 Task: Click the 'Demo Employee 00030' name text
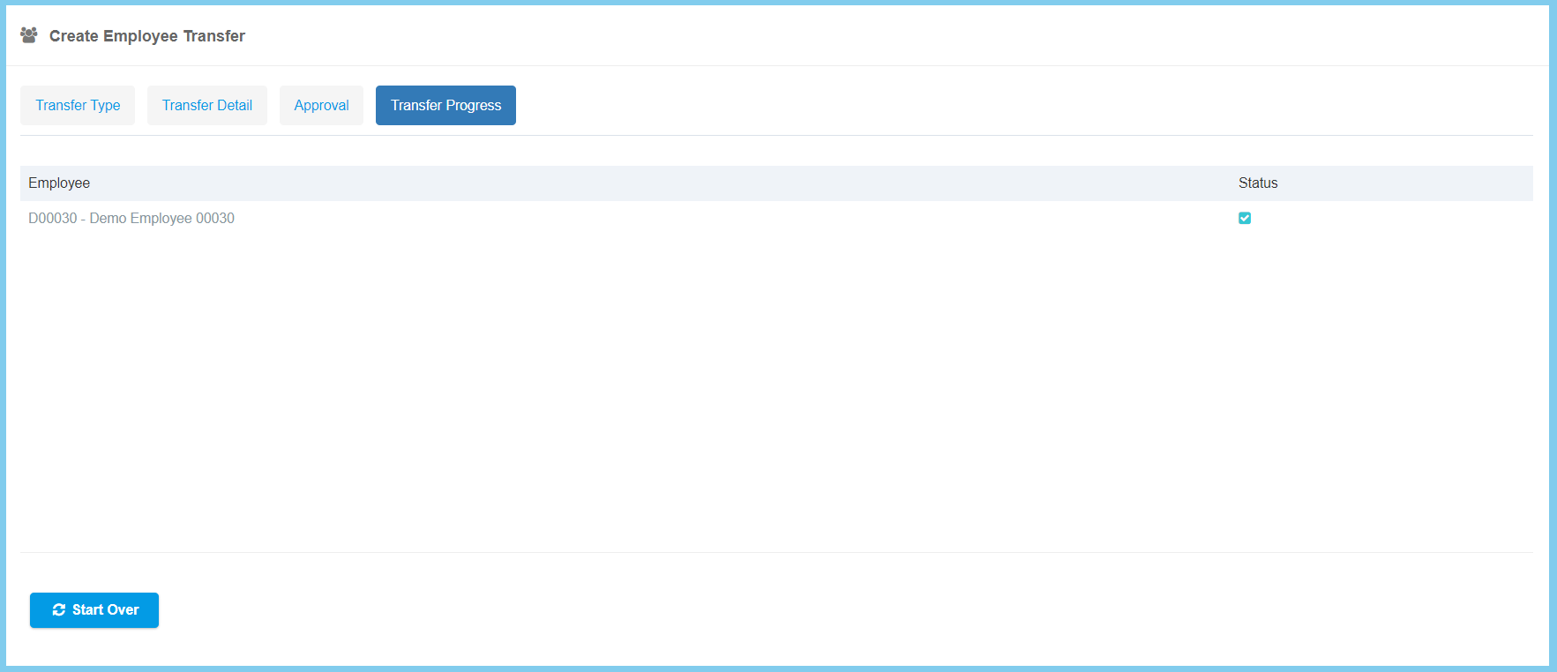click(161, 218)
